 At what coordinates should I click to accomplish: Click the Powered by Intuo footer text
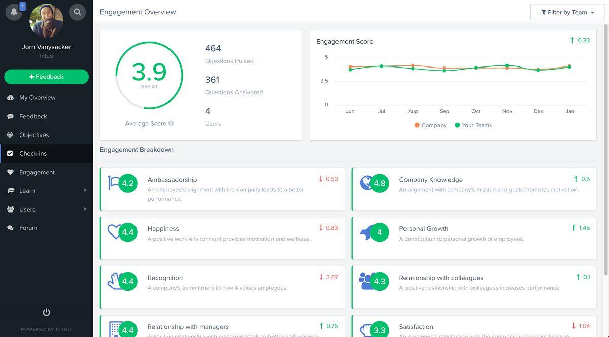pos(46,329)
